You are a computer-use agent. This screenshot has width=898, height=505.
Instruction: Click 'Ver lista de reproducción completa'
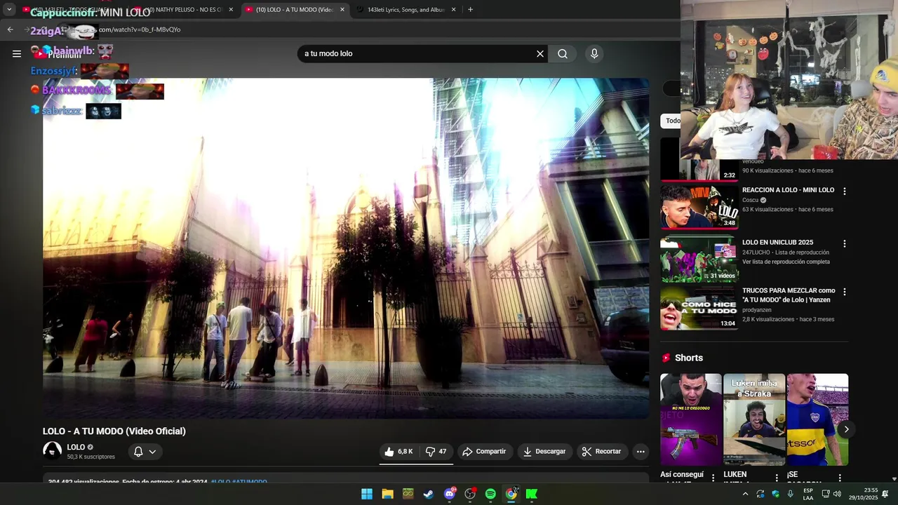click(786, 262)
